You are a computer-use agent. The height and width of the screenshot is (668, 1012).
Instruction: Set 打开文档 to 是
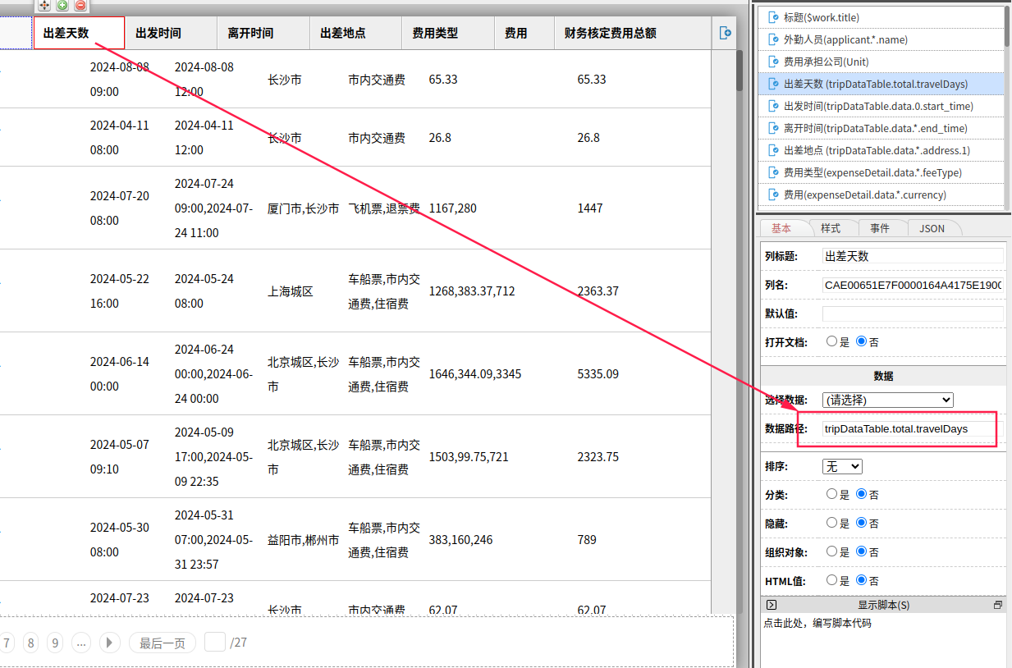pos(831,341)
